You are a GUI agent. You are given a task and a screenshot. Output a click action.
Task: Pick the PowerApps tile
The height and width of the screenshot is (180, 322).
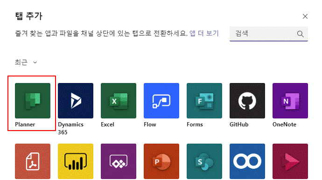[119, 161]
